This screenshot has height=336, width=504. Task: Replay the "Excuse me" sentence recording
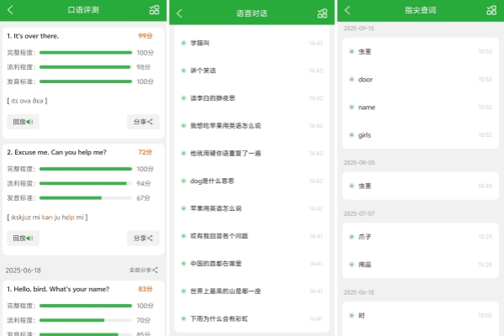tap(23, 238)
